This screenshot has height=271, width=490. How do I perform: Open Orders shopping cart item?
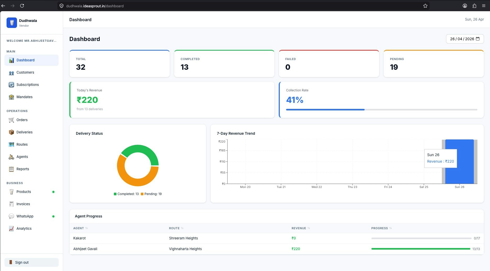(x=31, y=120)
